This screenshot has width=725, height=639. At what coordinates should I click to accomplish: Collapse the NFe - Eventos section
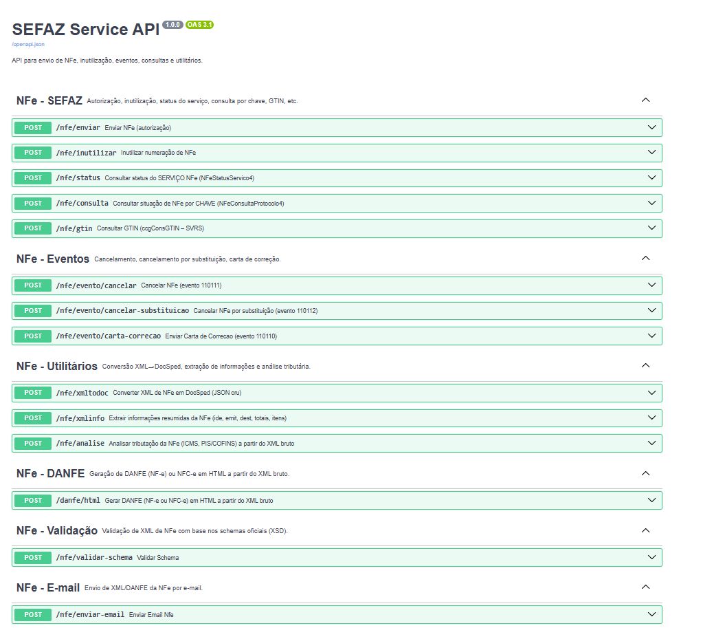click(x=645, y=258)
